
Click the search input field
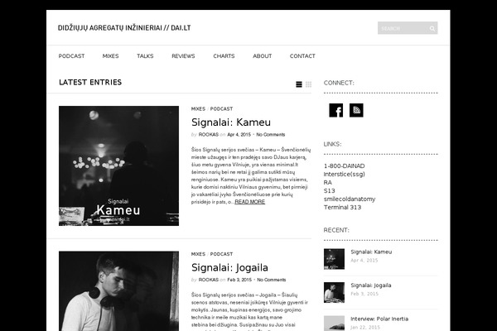coord(403,28)
